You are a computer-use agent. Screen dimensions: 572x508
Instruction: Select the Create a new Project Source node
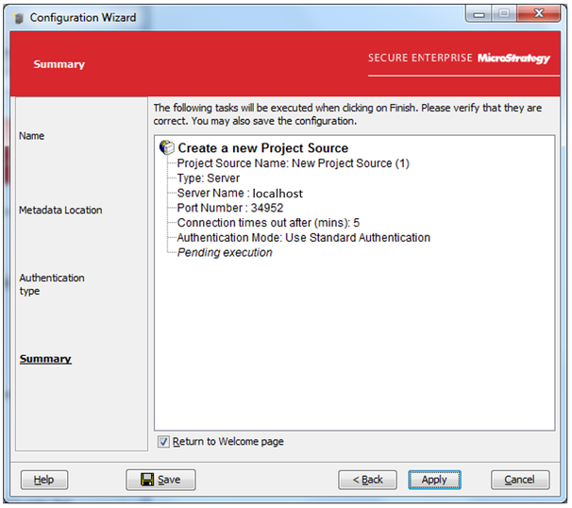pyautogui.click(x=262, y=148)
